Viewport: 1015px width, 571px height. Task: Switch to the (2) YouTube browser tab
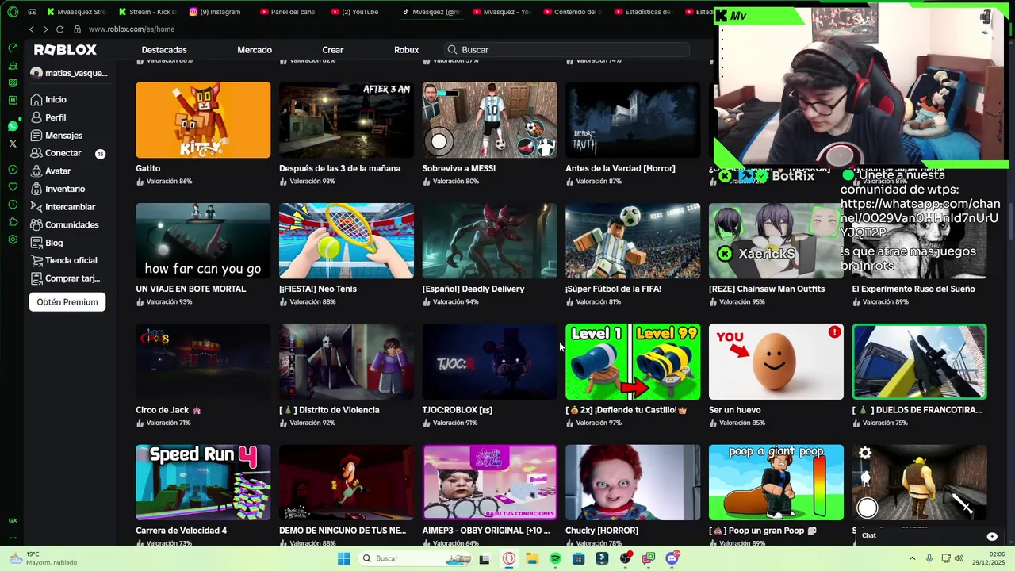[x=355, y=12]
